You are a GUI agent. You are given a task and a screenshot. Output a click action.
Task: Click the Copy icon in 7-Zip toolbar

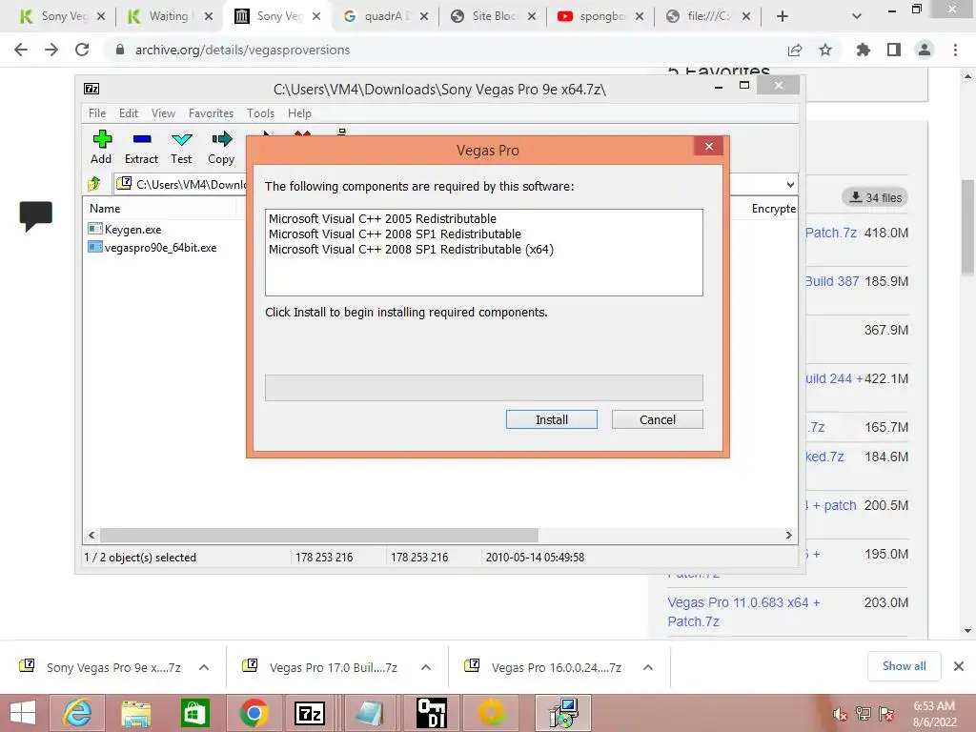(x=221, y=147)
